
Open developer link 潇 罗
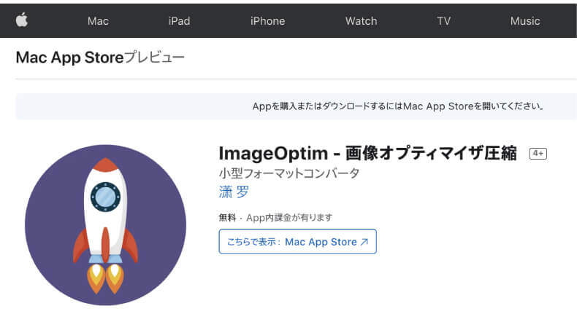234,193
